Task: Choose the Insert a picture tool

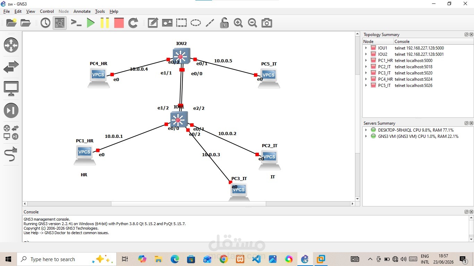Action: (x=167, y=23)
